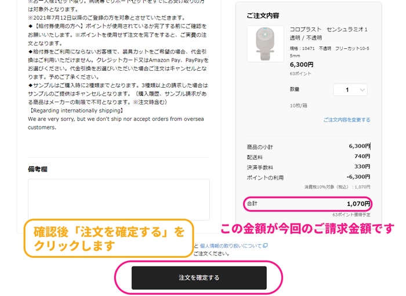This screenshot has width=406, height=296.
Task: Click the ポイントの利用 -6,300円 row
Action: (x=308, y=177)
